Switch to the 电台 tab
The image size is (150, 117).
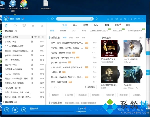[75, 25]
